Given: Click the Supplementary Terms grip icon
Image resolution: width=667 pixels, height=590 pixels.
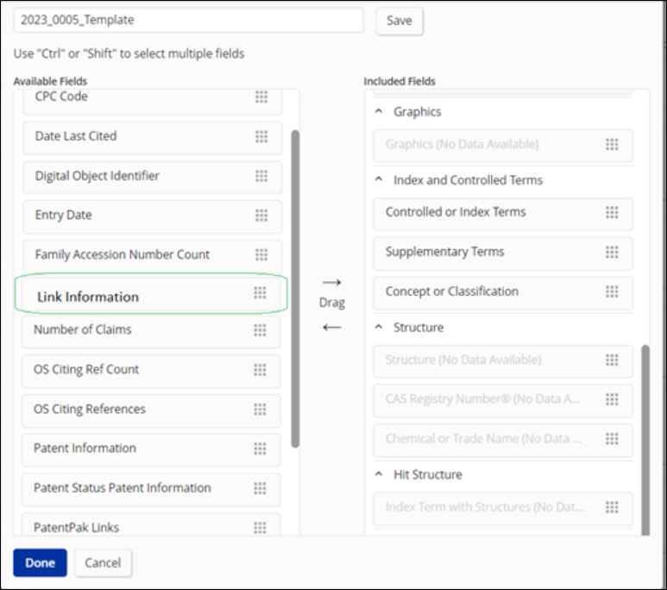Looking at the screenshot, I should 612,252.
